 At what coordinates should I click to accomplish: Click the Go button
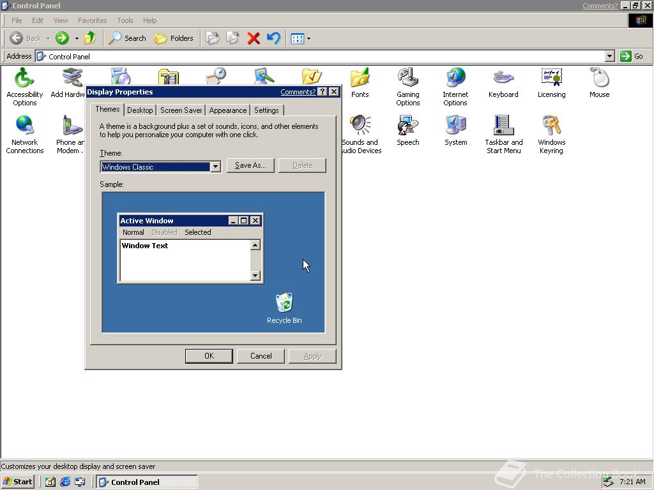[632, 56]
